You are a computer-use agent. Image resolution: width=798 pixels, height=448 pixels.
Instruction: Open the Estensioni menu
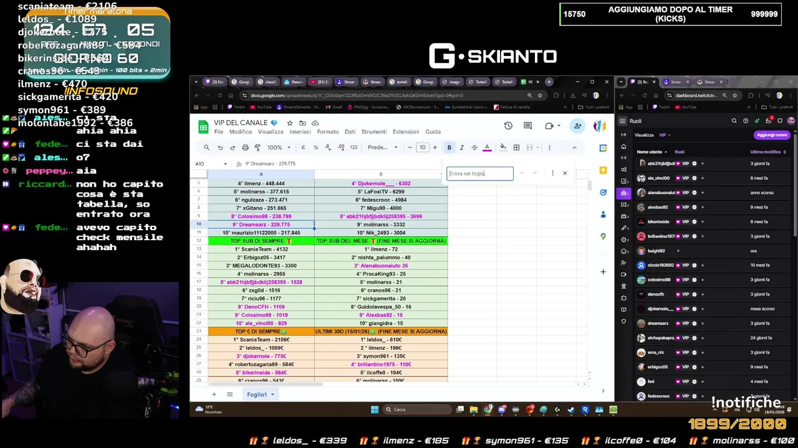pyautogui.click(x=406, y=132)
